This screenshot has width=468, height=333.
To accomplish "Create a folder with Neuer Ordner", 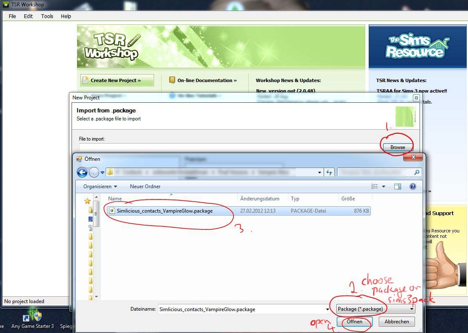I will 145,186.
